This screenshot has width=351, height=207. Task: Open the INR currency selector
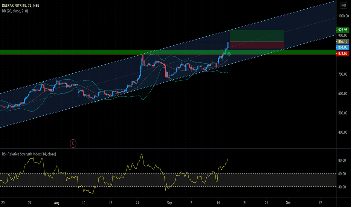coord(343,5)
